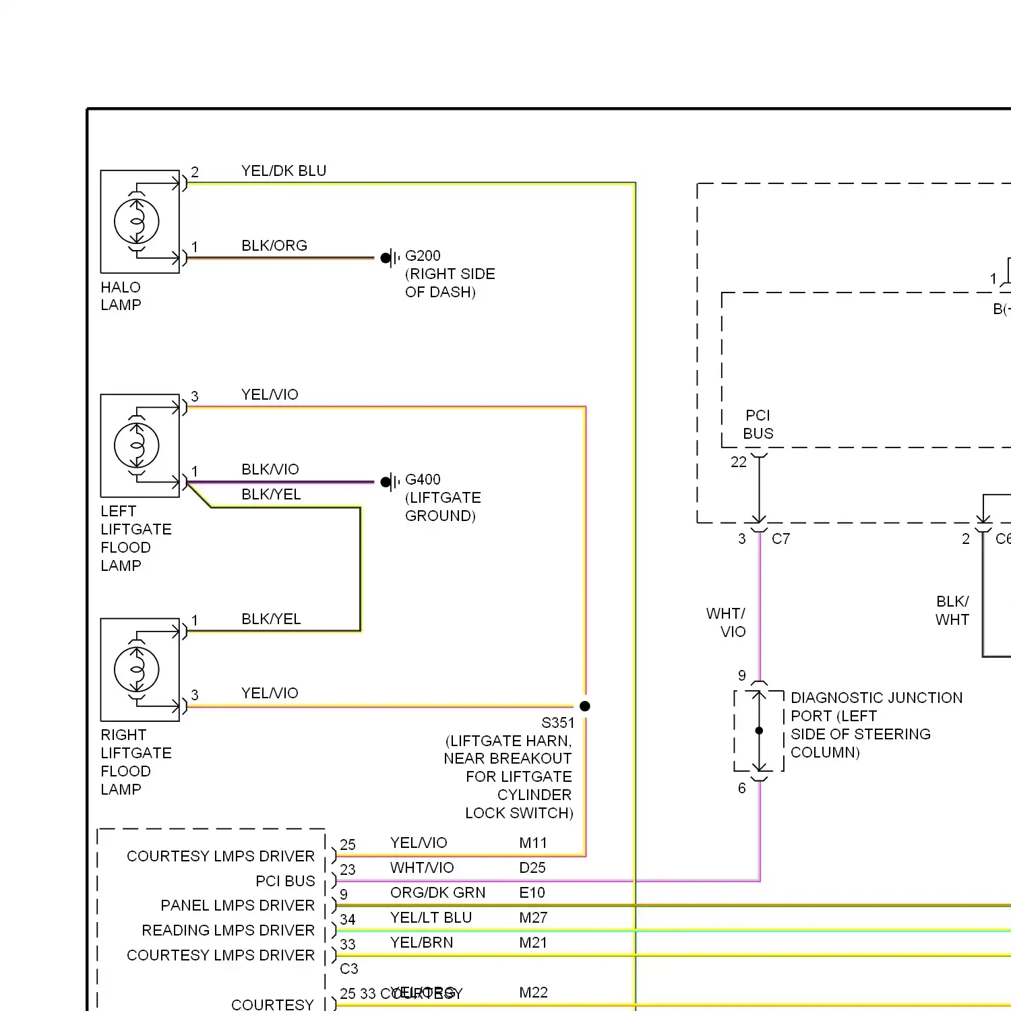This screenshot has width=1011, height=1011.
Task: Click the M11 circuit code
Action: pos(533,843)
